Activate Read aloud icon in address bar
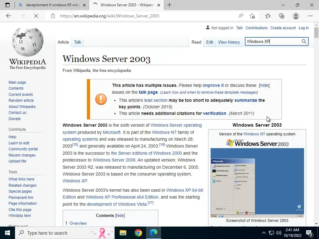 click(241, 16)
